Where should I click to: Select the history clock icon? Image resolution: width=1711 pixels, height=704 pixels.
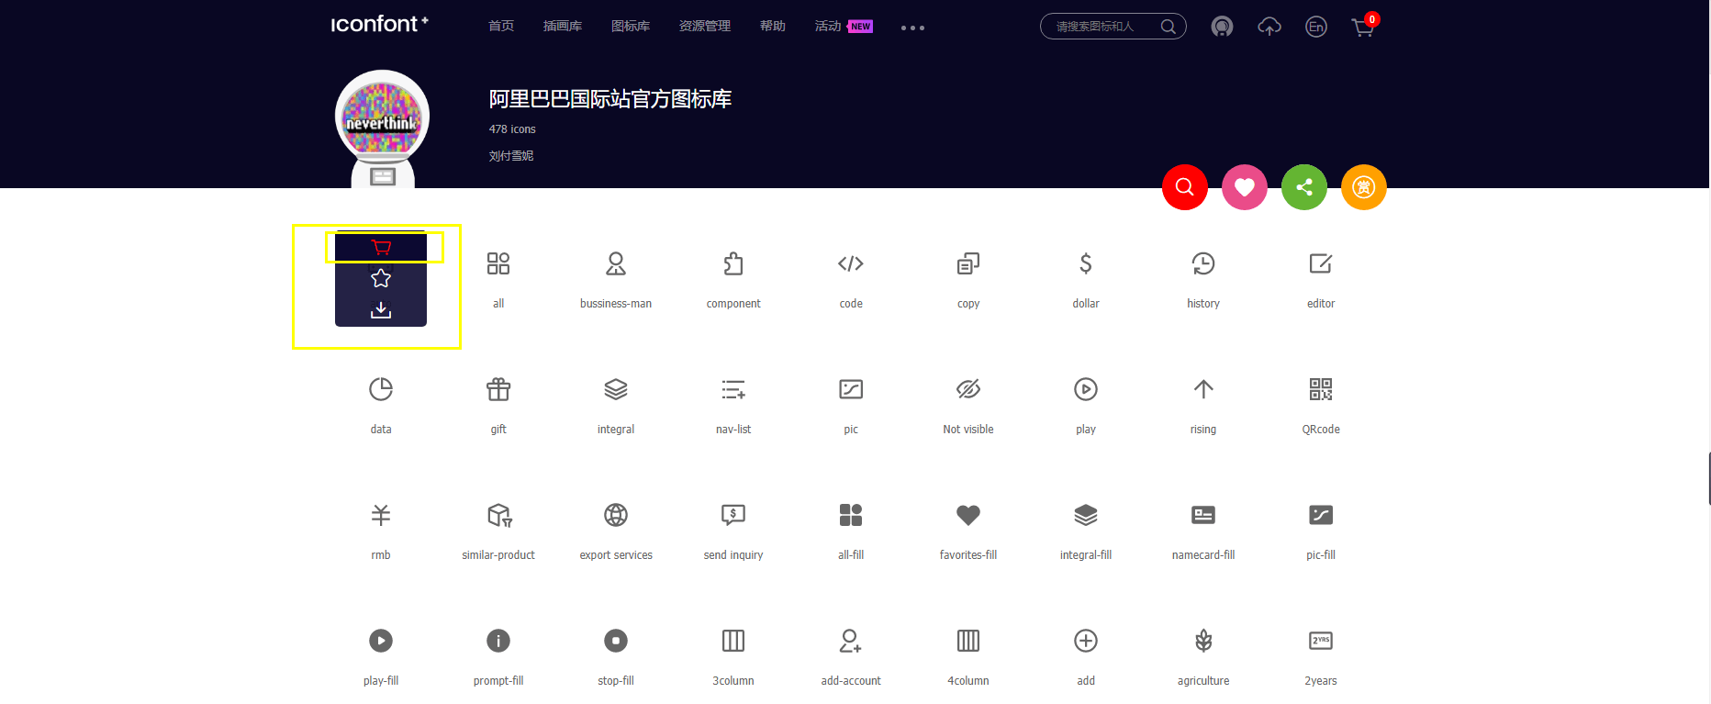pos(1203,263)
